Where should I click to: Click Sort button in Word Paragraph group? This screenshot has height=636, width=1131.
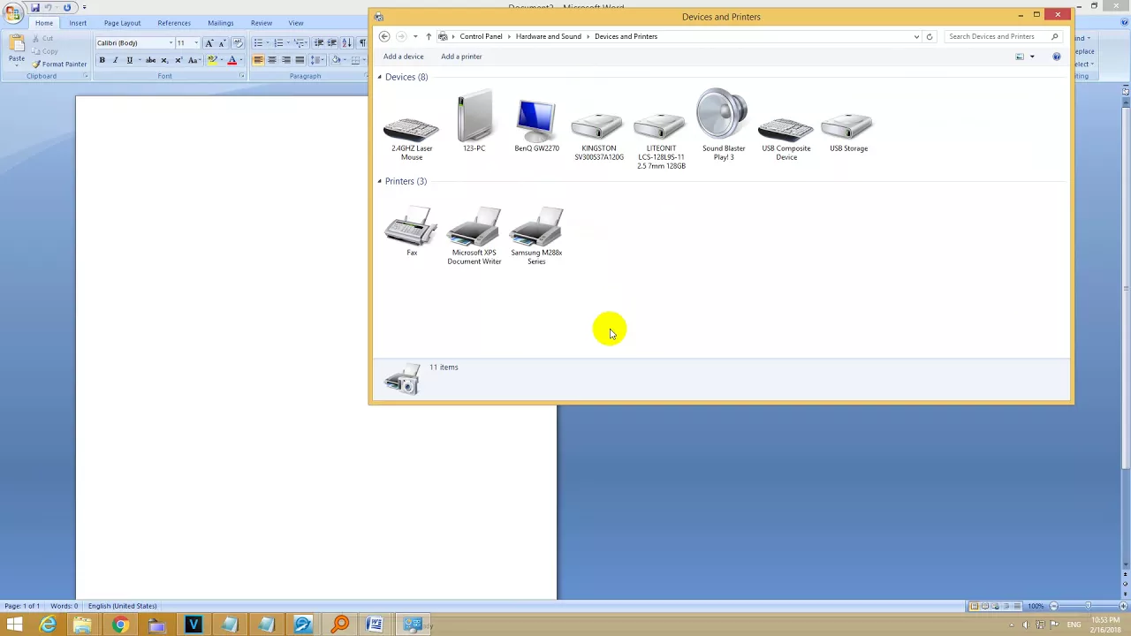point(346,42)
